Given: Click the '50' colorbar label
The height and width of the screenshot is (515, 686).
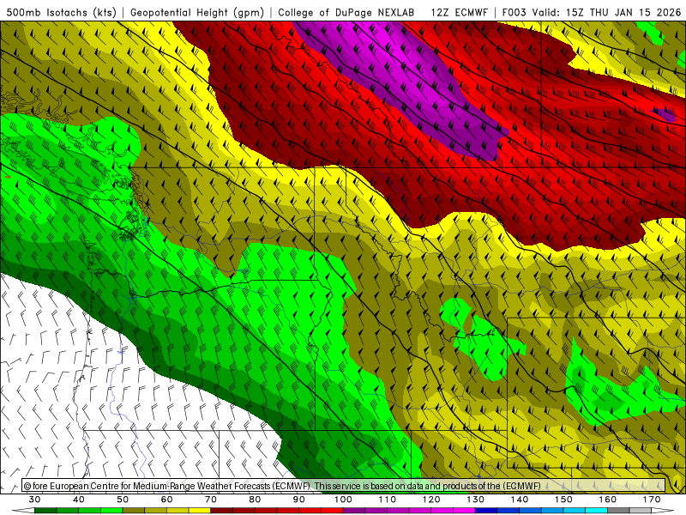Looking at the screenshot, I should pos(123,500).
